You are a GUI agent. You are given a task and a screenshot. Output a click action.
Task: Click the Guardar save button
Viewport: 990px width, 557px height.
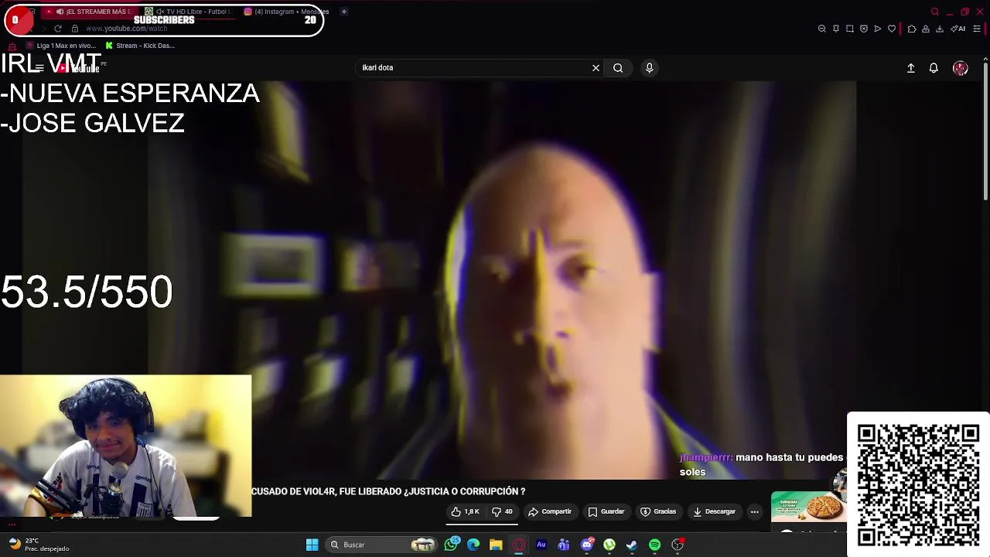606,511
